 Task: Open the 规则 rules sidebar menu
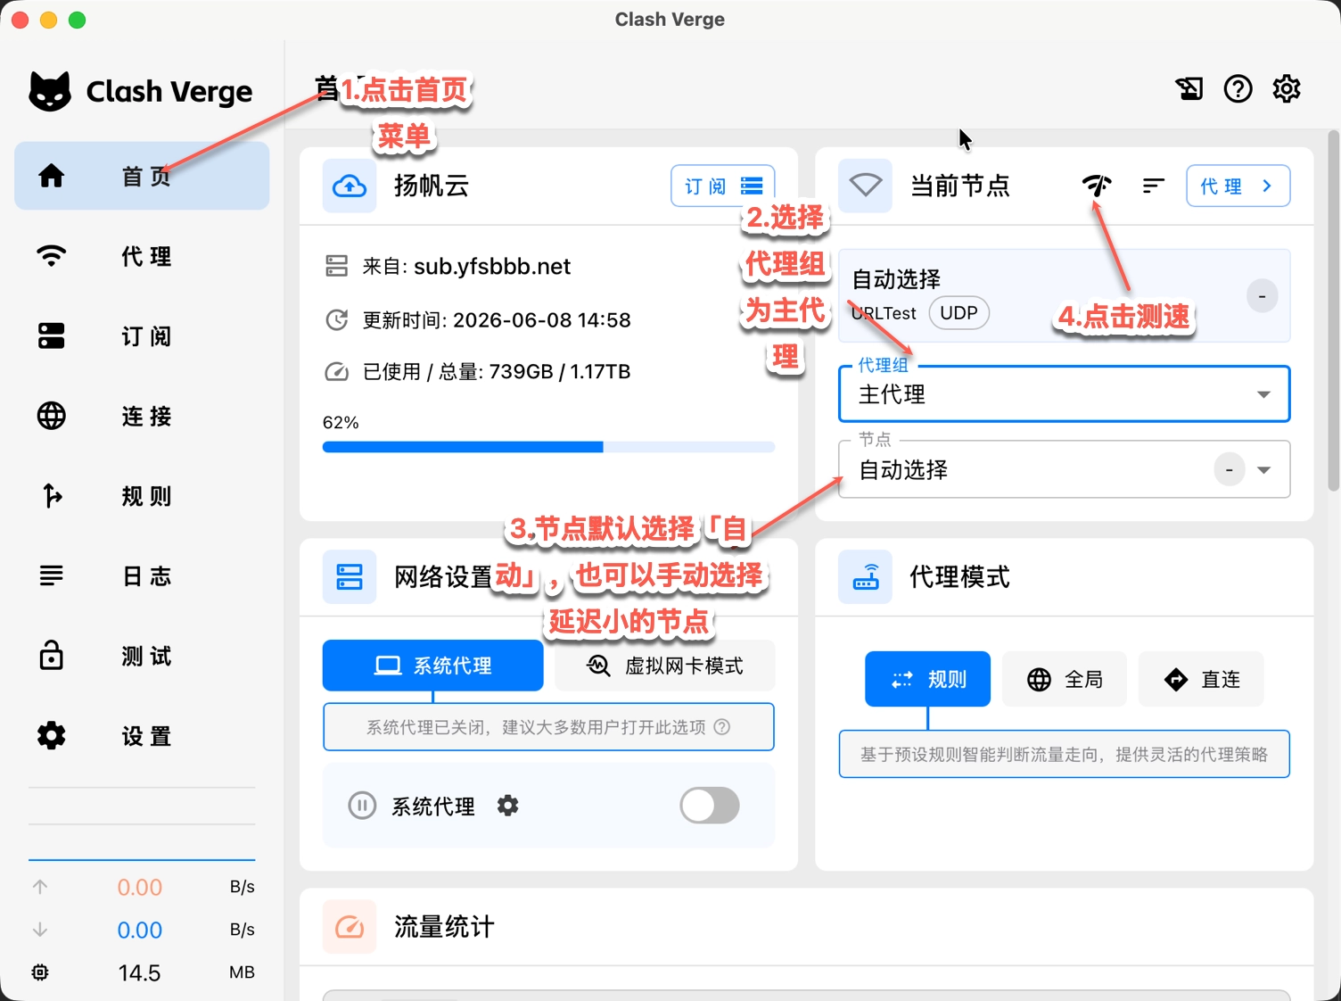tap(142, 495)
